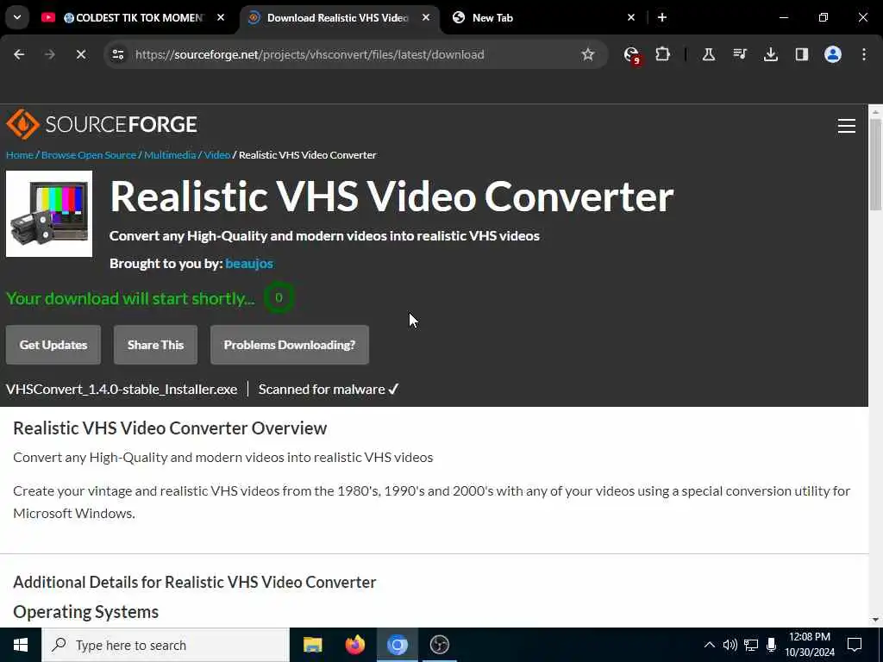View site information icon in address bar
This screenshot has height=662, width=883.
pyautogui.click(x=117, y=54)
